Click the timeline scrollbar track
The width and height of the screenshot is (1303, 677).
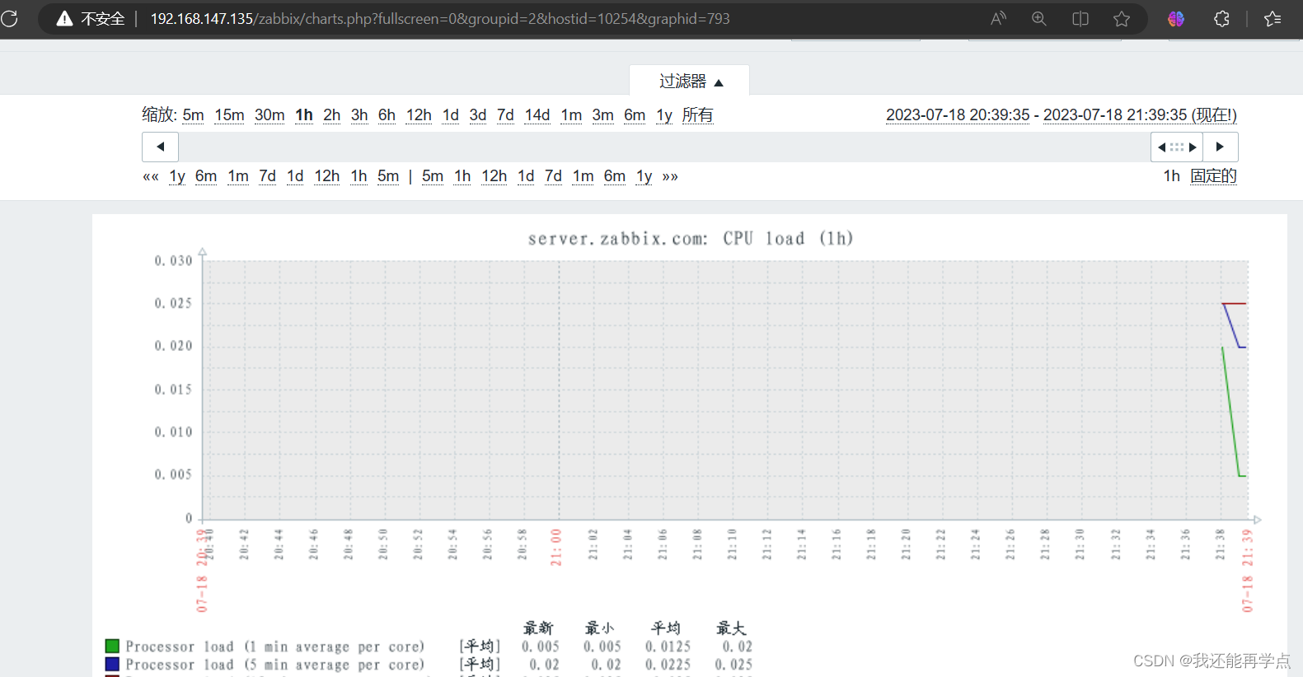pyautogui.click(x=664, y=147)
